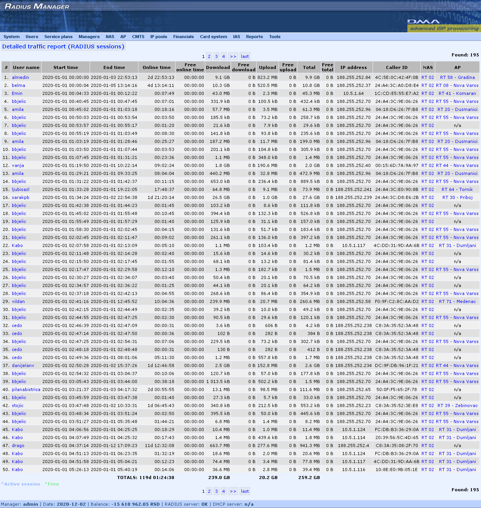This screenshot has height=508, width=481.
Task: Open AP link RT 58 - Gradina
Action: pos(457,77)
